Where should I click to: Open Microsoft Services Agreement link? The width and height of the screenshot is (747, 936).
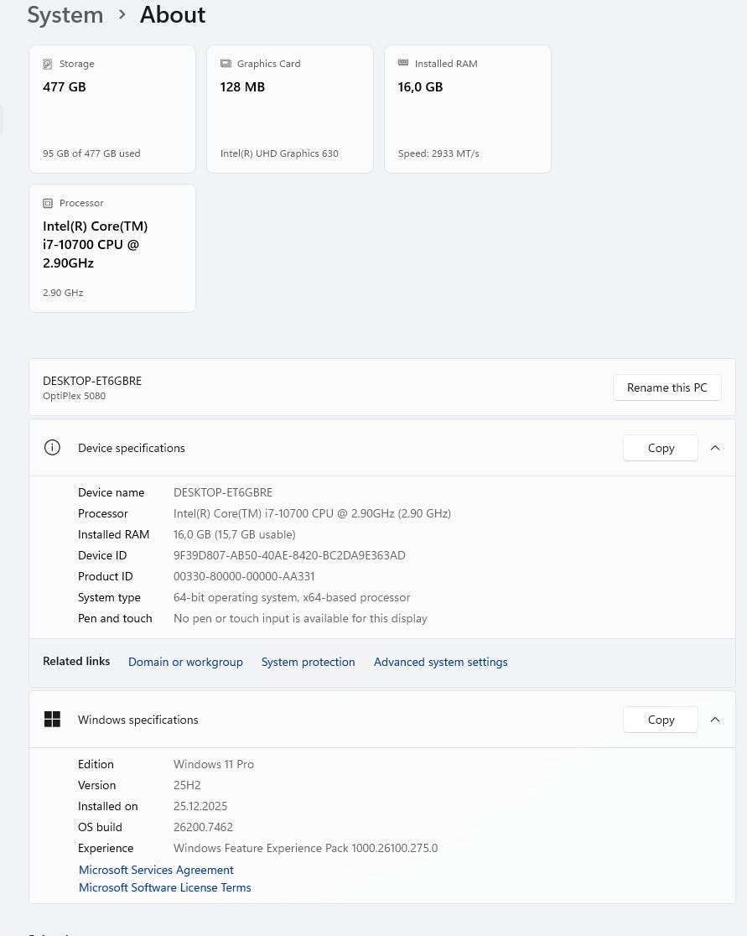156,870
